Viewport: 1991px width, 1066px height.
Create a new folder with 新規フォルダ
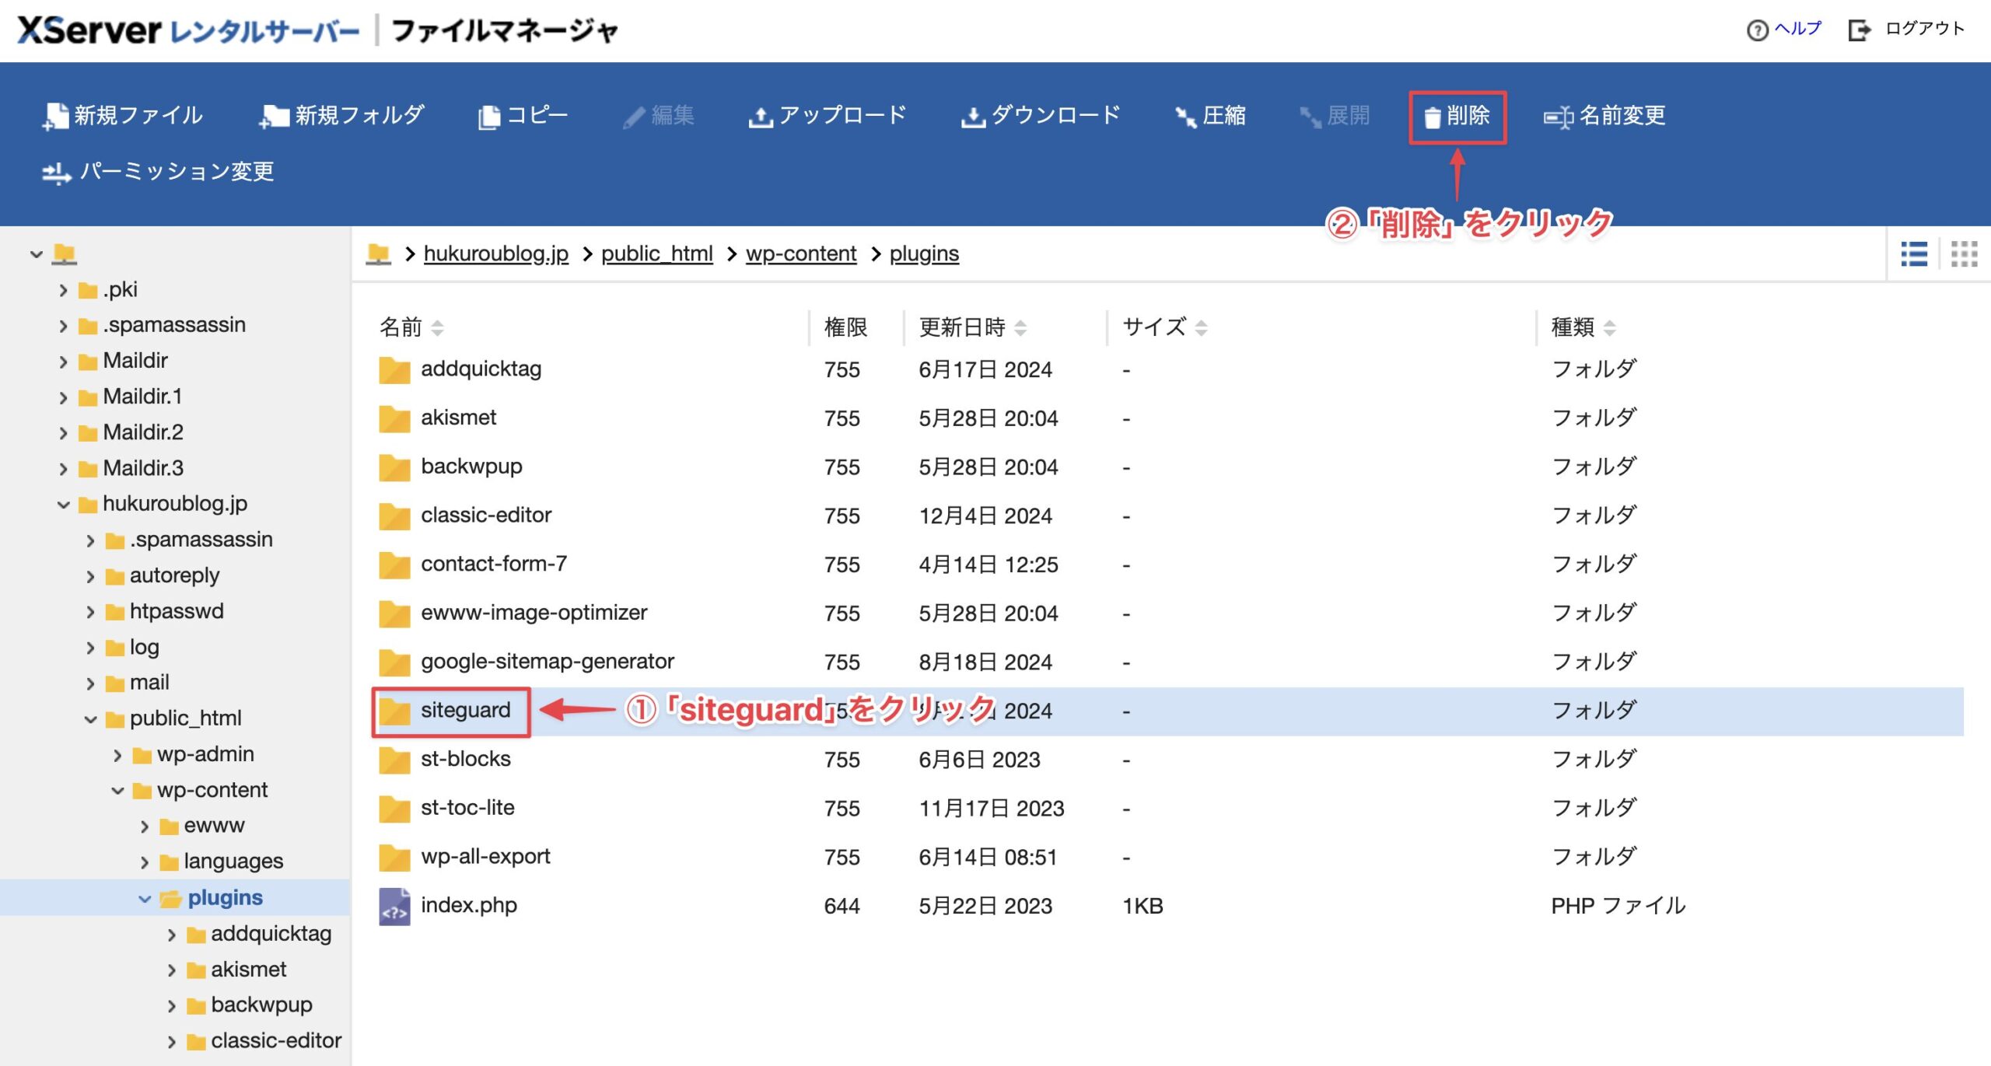tap(342, 116)
